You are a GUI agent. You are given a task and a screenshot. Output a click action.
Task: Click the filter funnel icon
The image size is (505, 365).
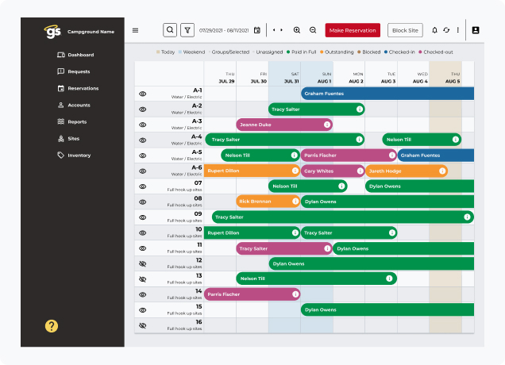(x=187, y=30)
